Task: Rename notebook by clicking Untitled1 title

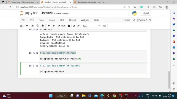Action: pos(47,13)
